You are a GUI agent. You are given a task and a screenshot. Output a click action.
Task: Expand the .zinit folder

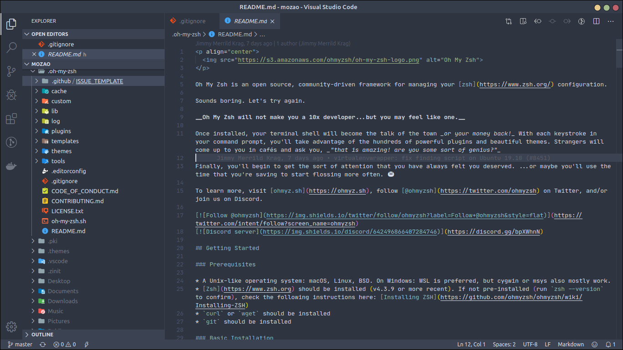click(x=93, y=271)
